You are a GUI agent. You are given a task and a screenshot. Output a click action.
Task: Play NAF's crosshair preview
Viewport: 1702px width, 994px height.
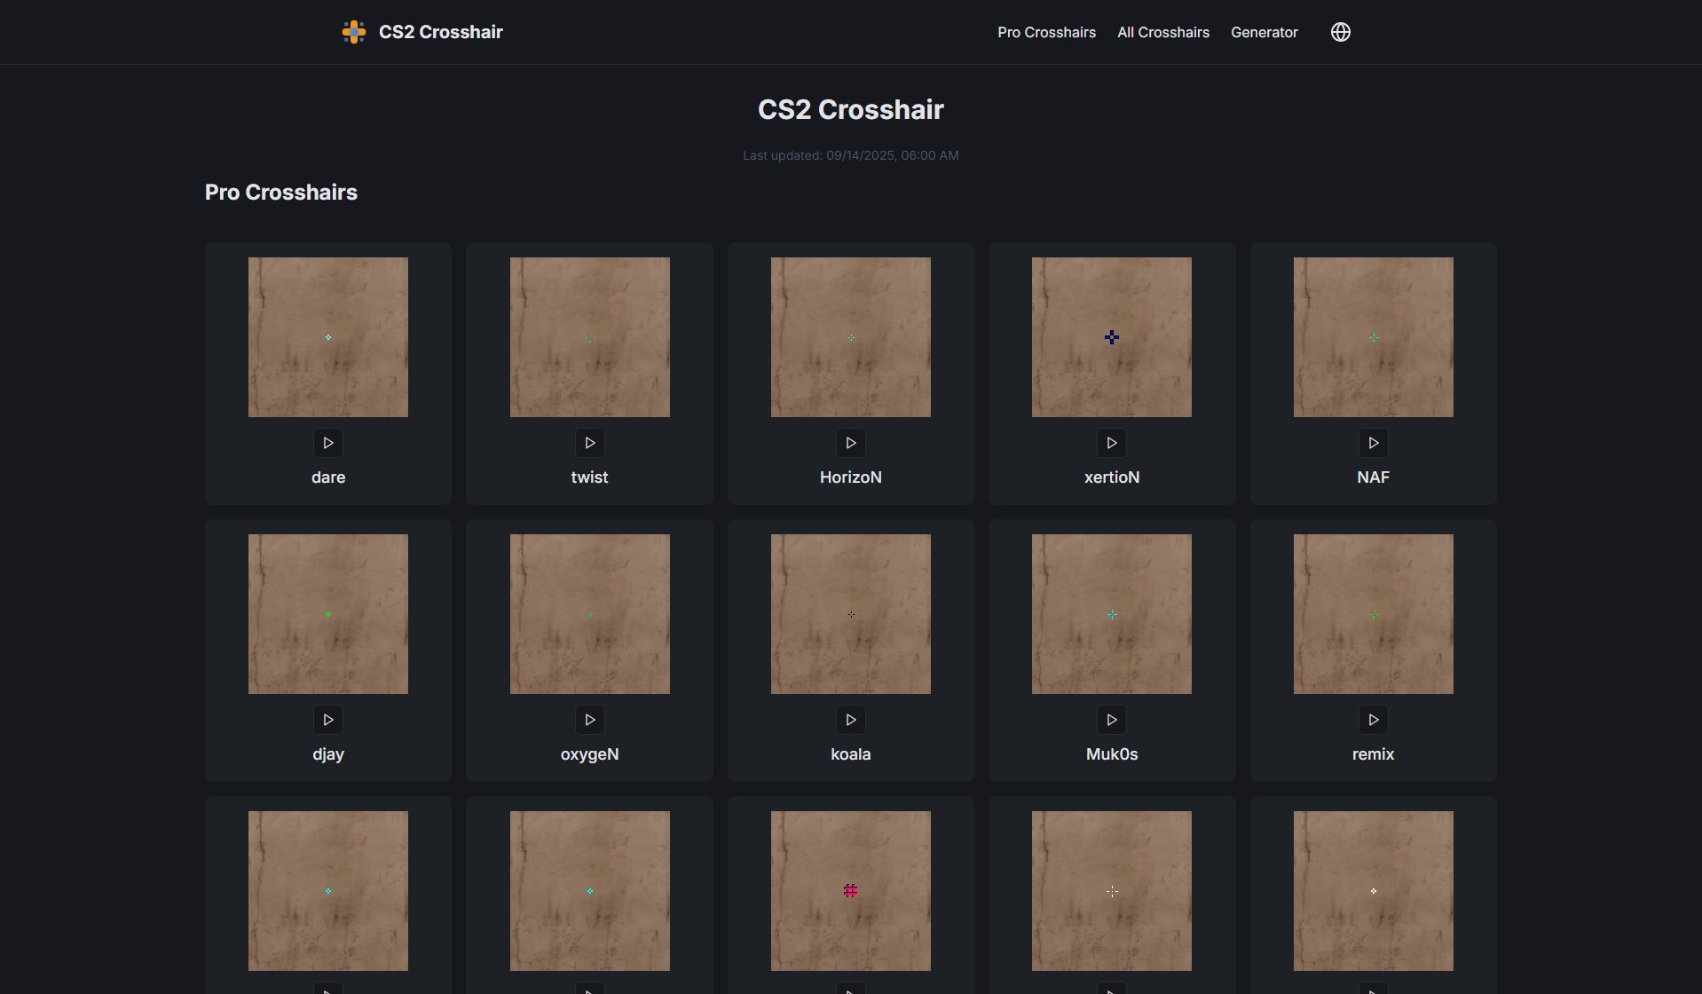[1374, 443]
